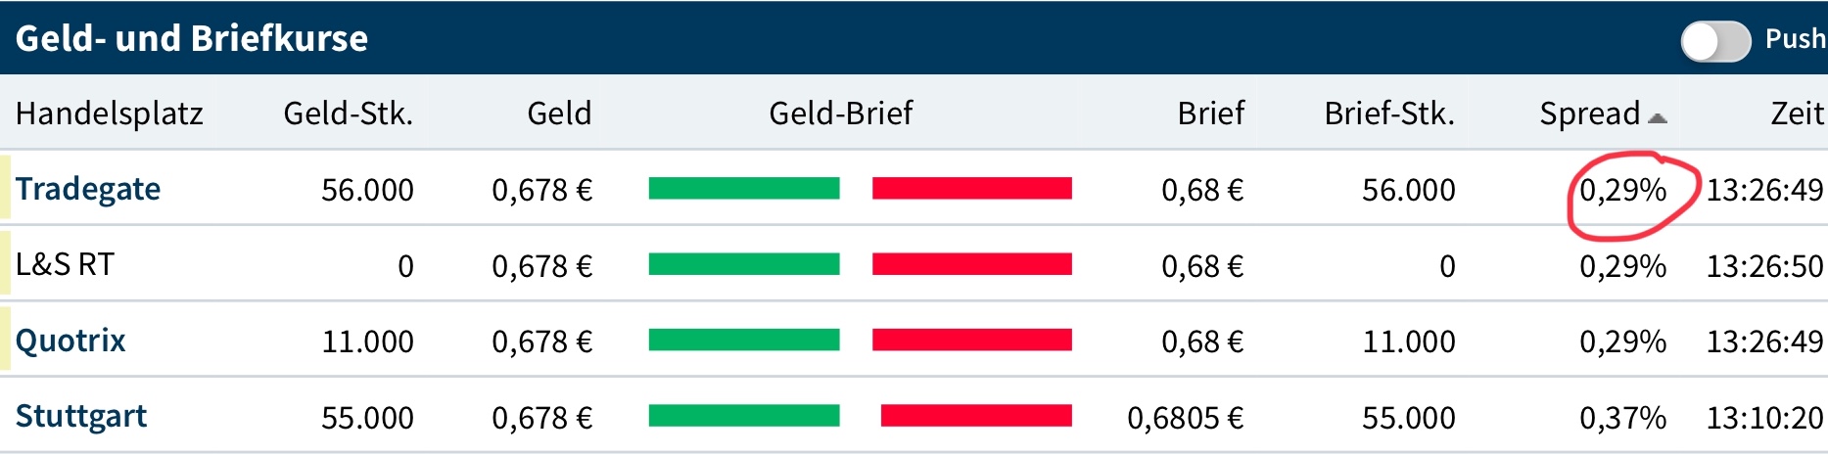Sort by Zeit column header
The image size is (1828, 455).
coord(1796,114)
